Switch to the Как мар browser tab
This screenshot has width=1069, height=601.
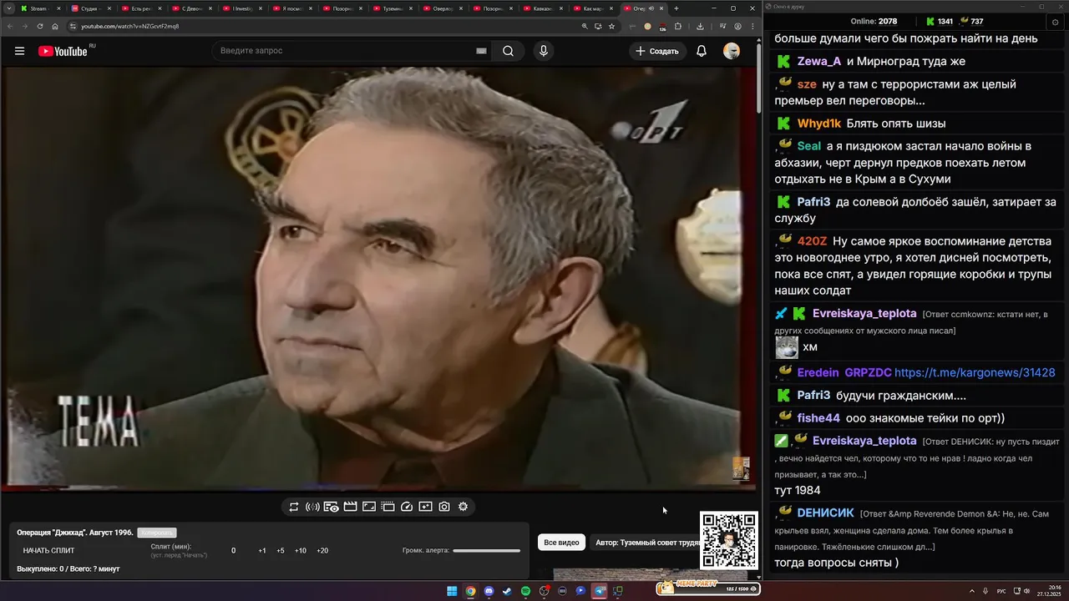tap(591, 8)
